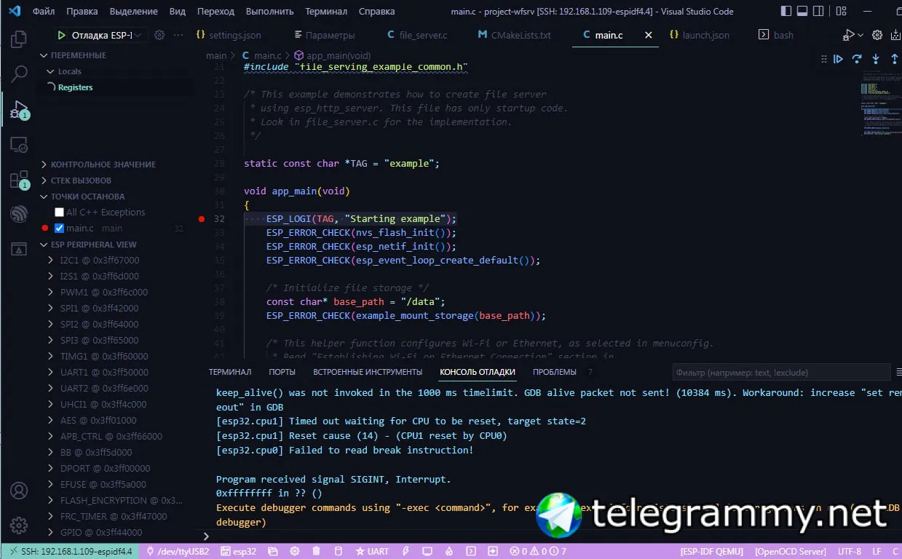Click [ESP-IDF QEMU] in status bar
902x559 pixels.
pyautogui.click(x=713, y=552)
